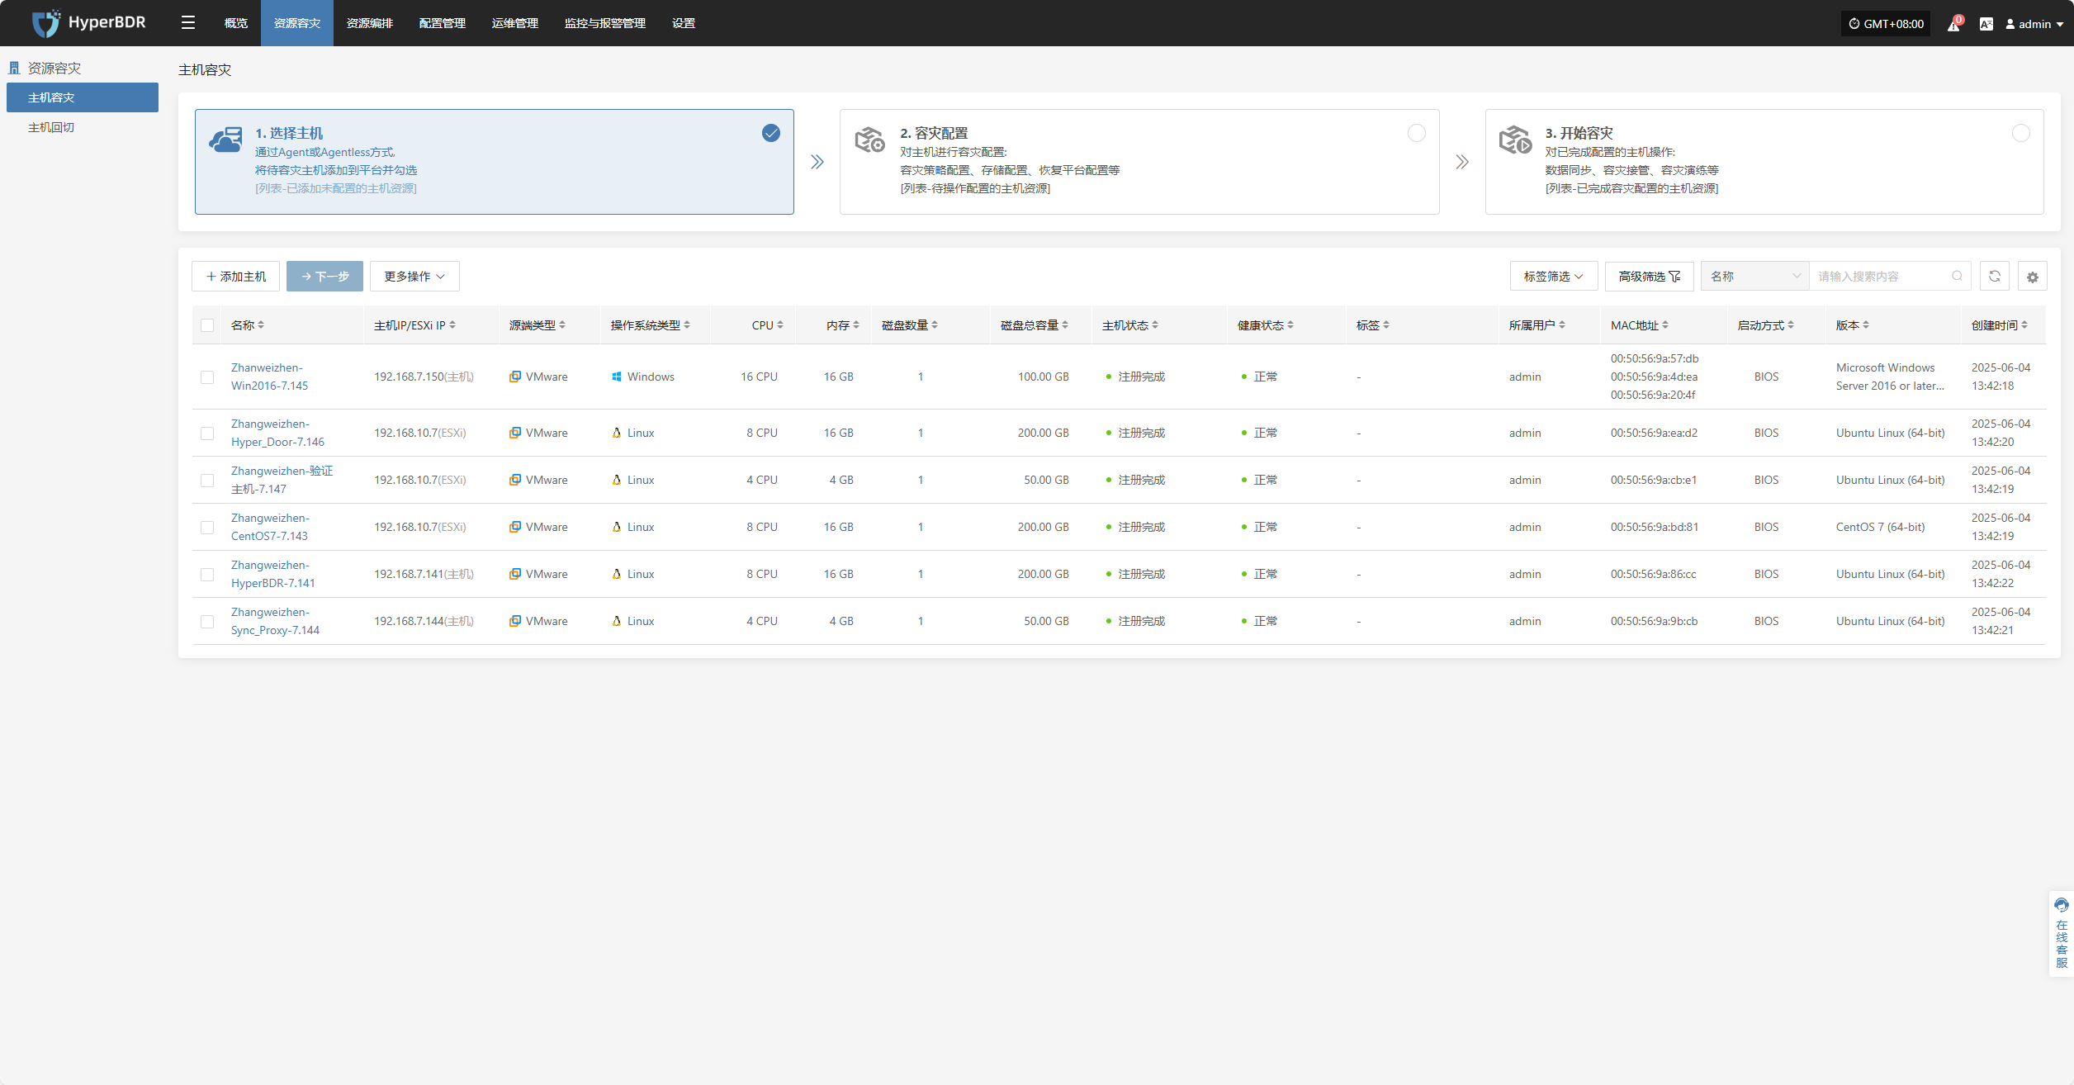Sort by CPU column
The height and width of the screenshot is (1085, 2074).
click(x=780, y=325)
